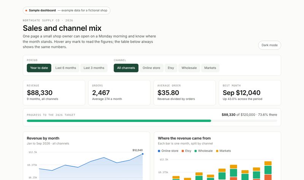Click Jan to Sep 2026 all channels subtitle
Image resolution: width=304 pixels, height=180 pixels.
point(48,144)
